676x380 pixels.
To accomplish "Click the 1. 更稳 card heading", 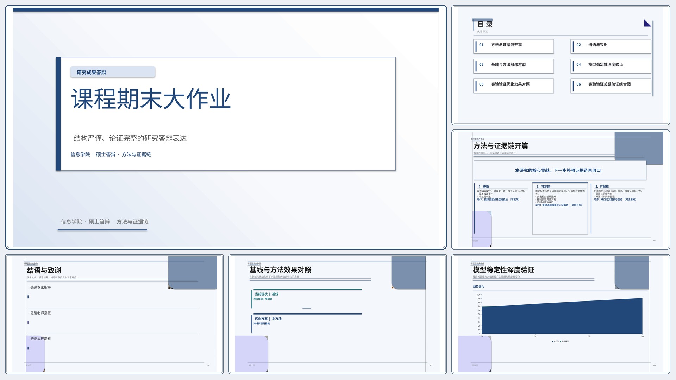I will click(484, 186).
